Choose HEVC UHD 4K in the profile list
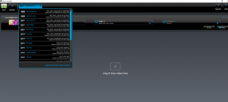228x102 pixels. click(x=45, y=21)
